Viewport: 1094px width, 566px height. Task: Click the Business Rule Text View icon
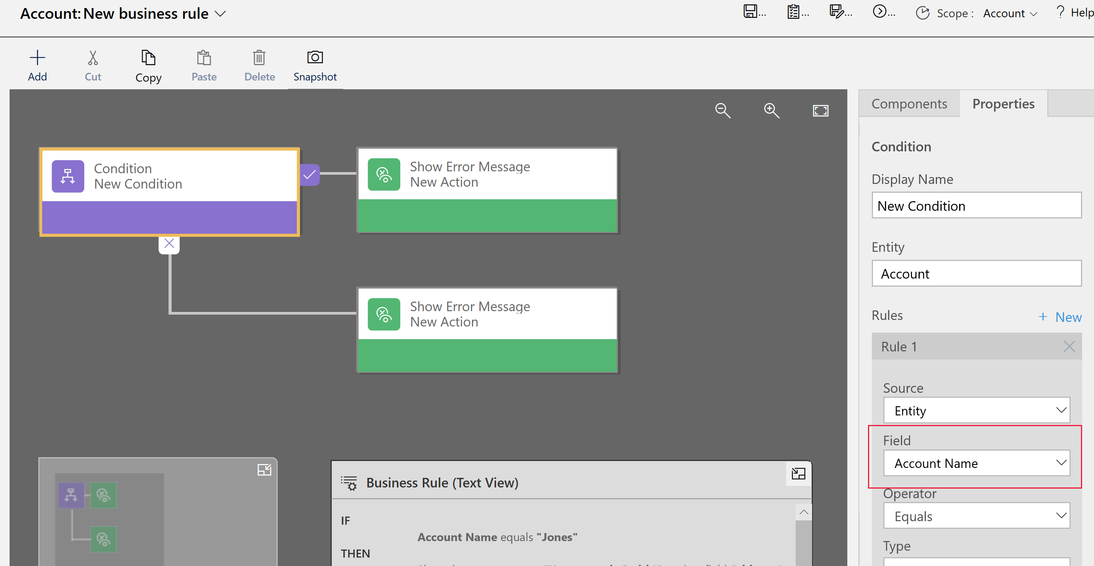tap(349, 482)
